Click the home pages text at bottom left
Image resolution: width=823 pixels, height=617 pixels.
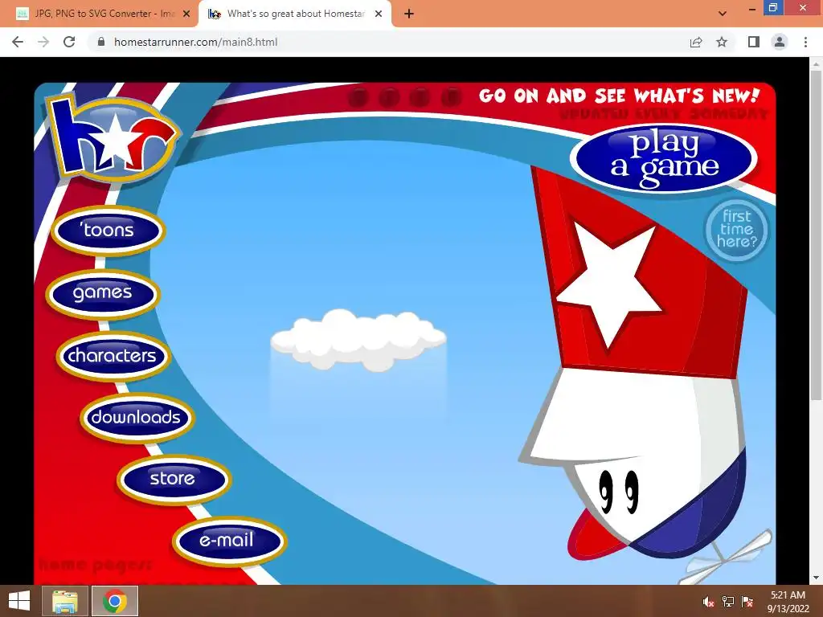pos(95,565)
